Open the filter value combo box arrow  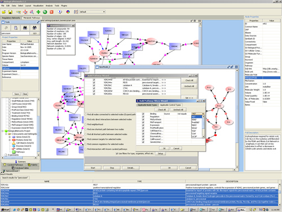point(203,114)
